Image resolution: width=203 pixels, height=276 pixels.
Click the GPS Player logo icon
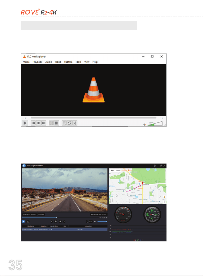[24, 166]
